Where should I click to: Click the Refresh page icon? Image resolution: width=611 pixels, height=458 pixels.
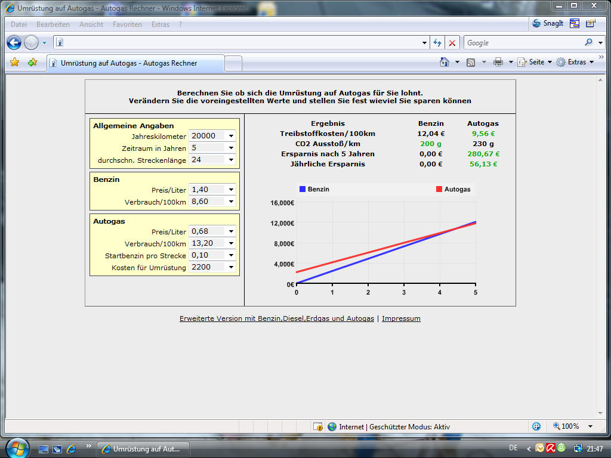437,43
